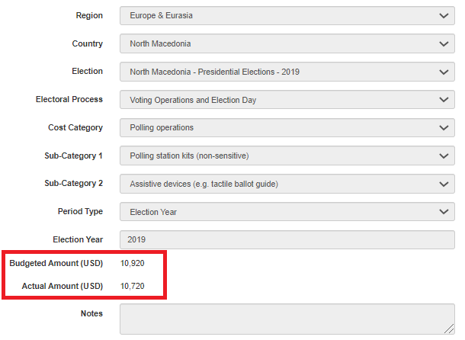This screenshot has width=465, height=340.
Task: Click inside the Notes text area
Action: 287,319
